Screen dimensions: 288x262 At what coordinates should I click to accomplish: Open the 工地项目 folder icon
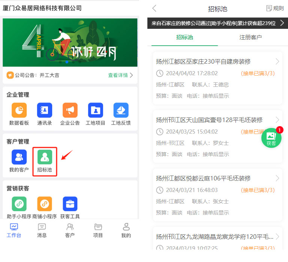(x=95, y=110)
